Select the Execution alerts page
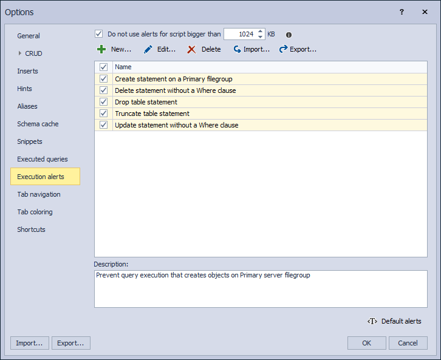This screenshot has height=360, width=441. point(46,177)
